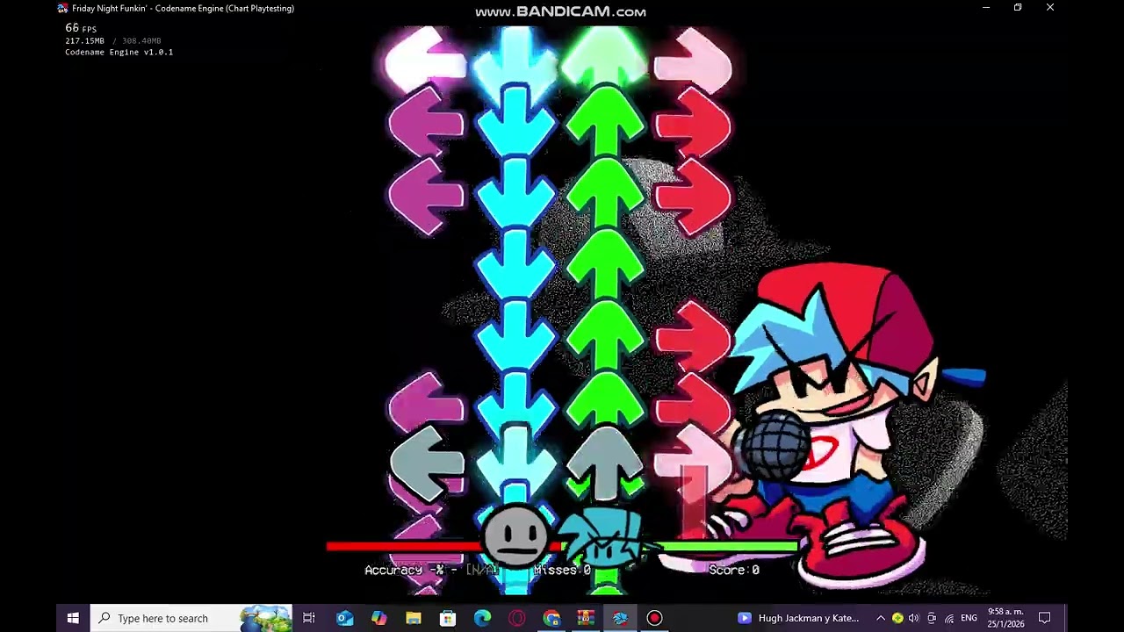Open the "Hugh Jackman y Kate..." media widget
Image resolution: width=1124 pixels, height=632 pixels.
pyautogui.click(x=798, y=618)
